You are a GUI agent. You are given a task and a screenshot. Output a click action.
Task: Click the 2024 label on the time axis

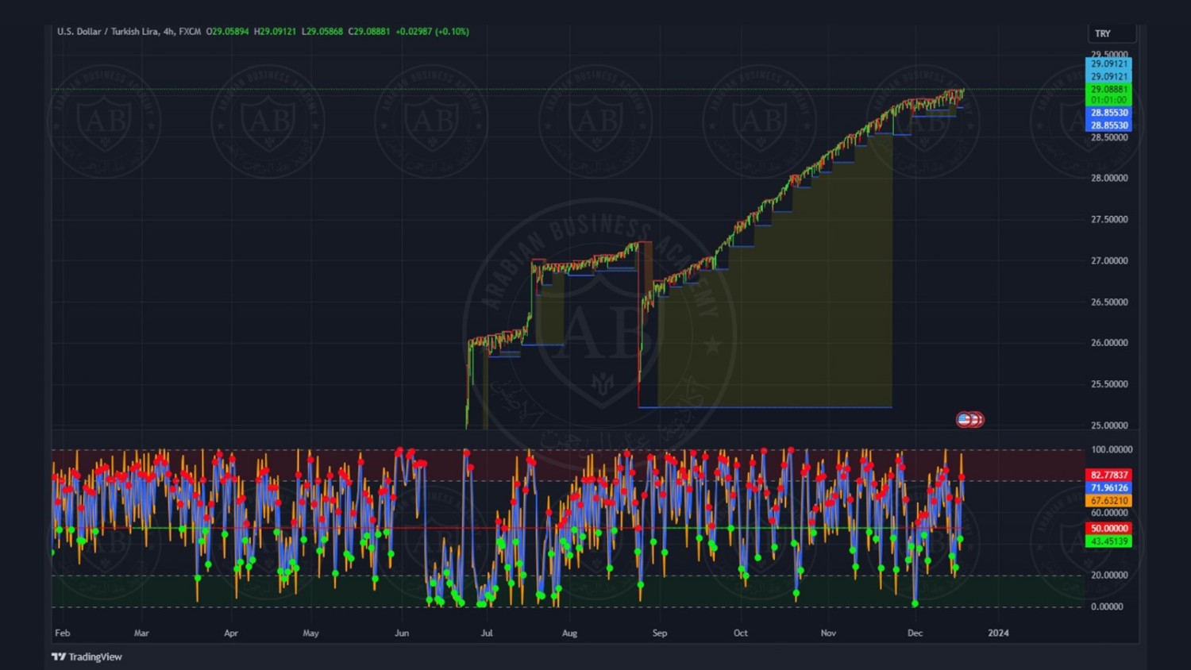[998, 633]
